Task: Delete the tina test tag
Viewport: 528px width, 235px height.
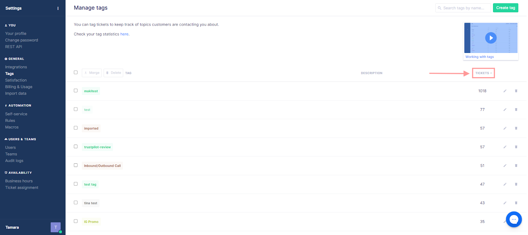Action: 516,203
